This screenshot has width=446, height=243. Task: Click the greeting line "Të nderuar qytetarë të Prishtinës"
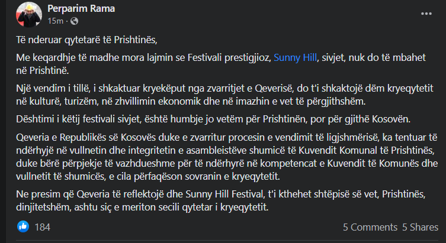coord(88,40)
